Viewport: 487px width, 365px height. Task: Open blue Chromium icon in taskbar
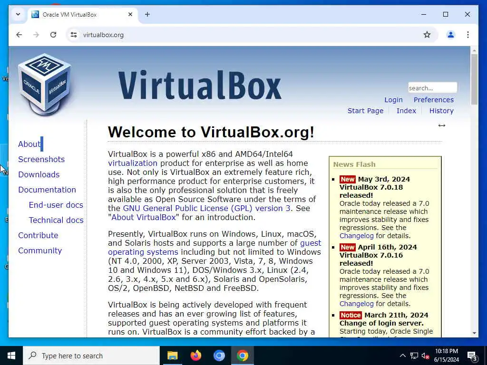point(219,355)
